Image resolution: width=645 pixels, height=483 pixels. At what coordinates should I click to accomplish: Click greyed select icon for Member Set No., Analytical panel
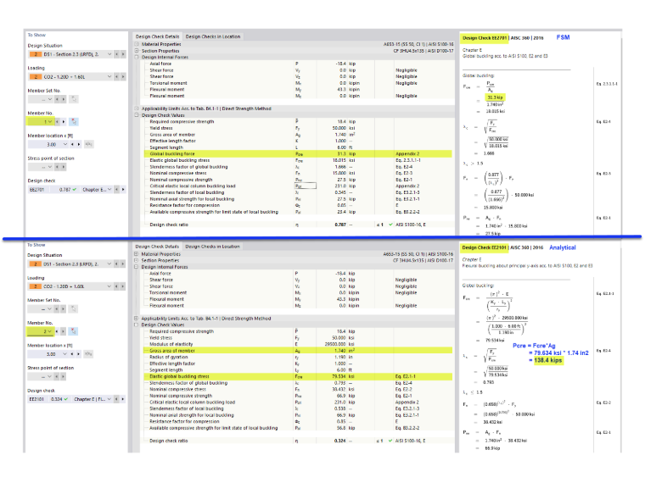[73, 308]
